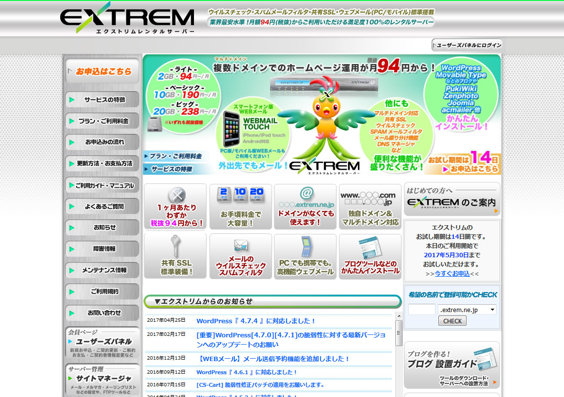This screenshot has width=564, height=397.
Task: Click the @ icon above extrem.ne.jp
Action: click(306, 193)
